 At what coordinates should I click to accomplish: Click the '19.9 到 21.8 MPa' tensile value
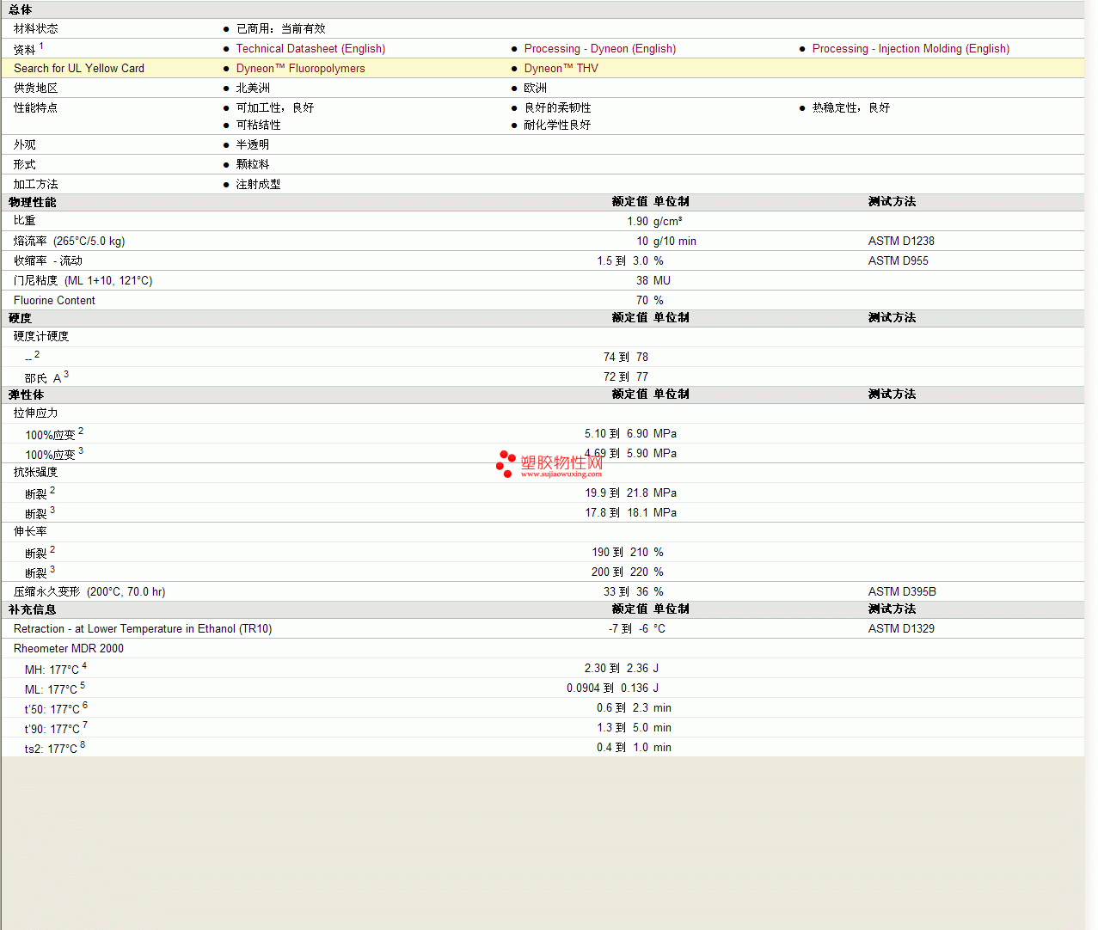click(631, 493)
